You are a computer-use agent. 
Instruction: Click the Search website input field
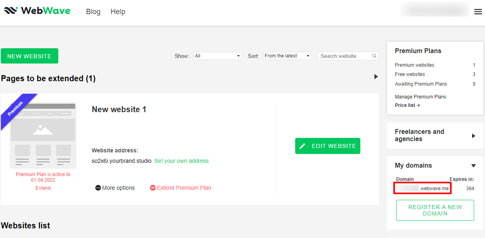pos(345,56)
